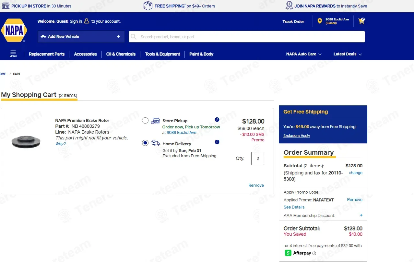The width and height of the screenshot is (414, 262).
Task: Open the Accessories menu
Action: pyautogui.click(x=85, y=54)
